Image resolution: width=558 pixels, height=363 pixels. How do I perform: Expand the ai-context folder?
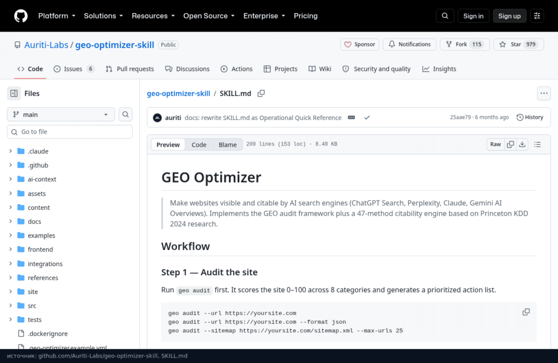[10, 179]
